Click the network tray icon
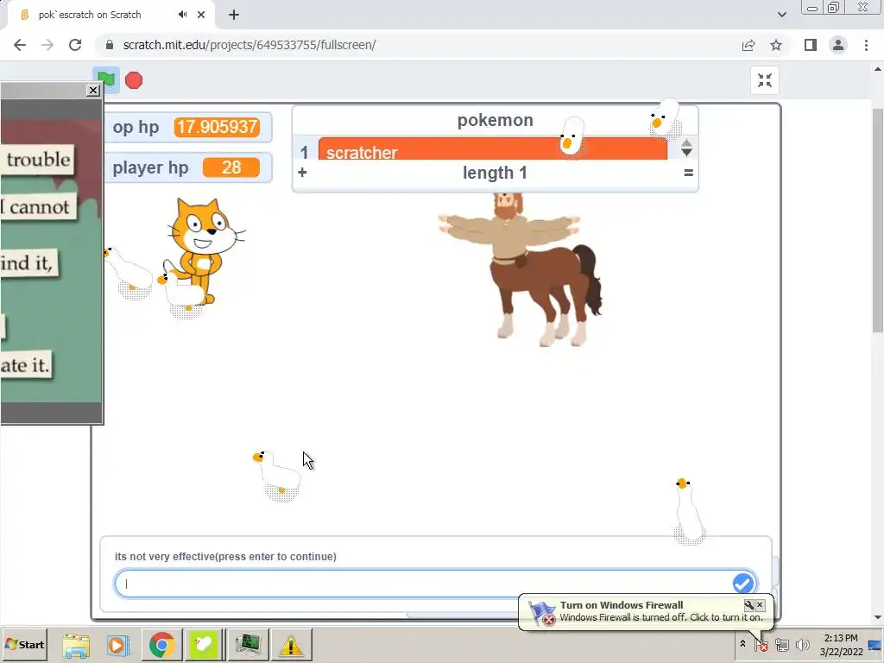884x663 pixels. coord(781,645)
